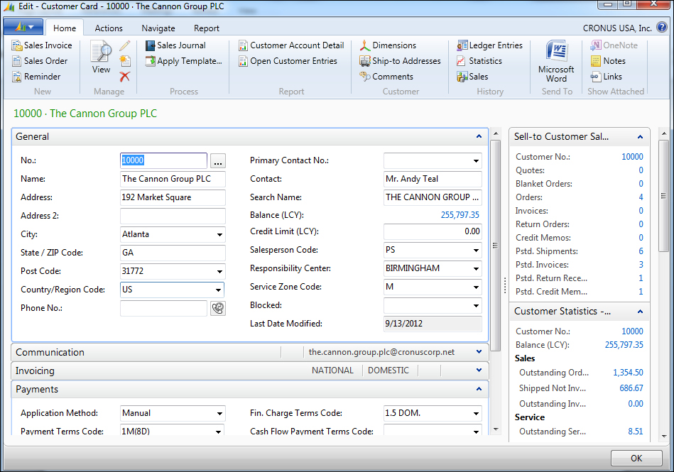
Task: Open Customer Entries report
Action: click(288, 61)
